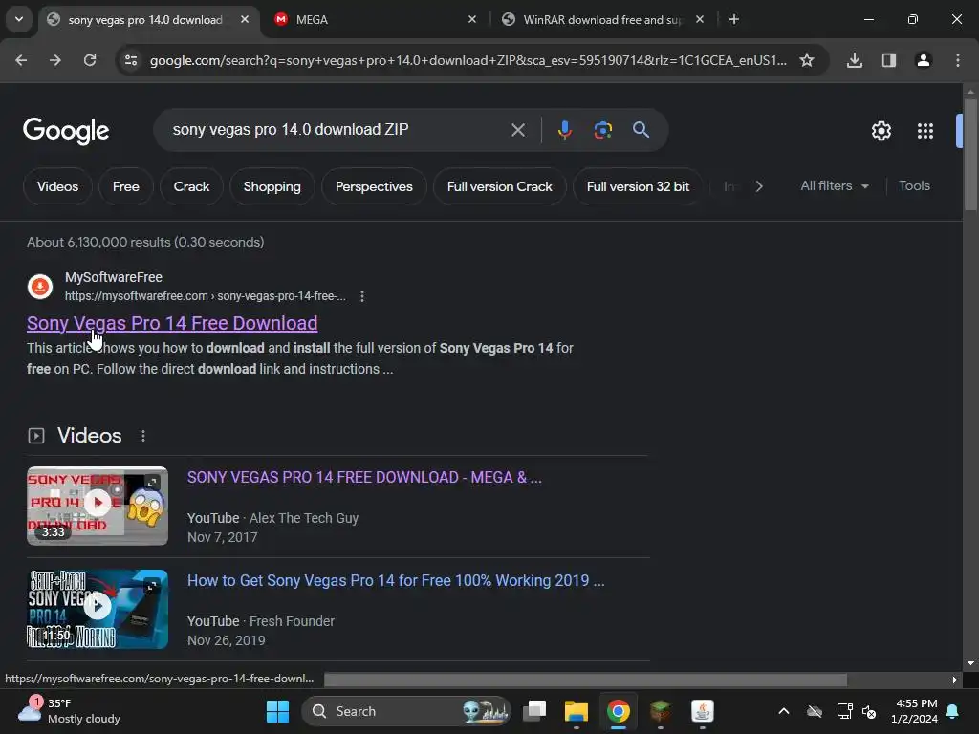Play the 3:33 video thumbnail
The image size is (979, 734).
point(98,506)
